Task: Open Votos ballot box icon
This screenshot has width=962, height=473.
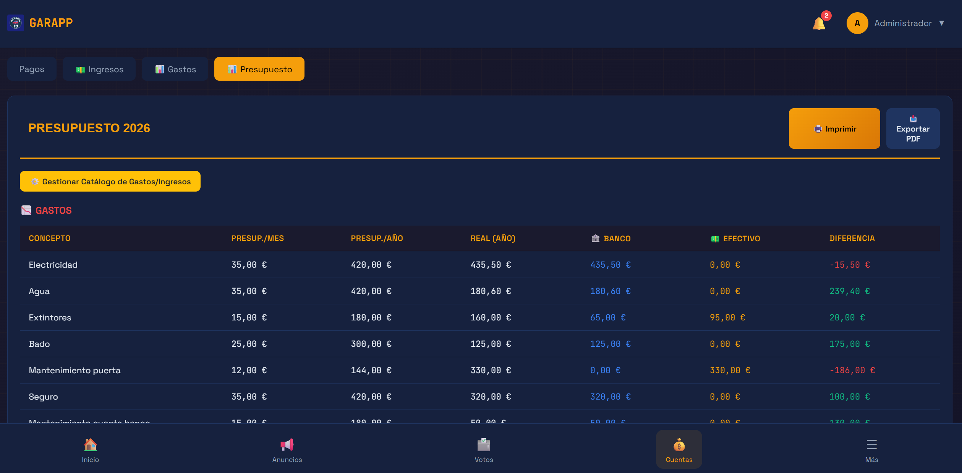Action: [484, 445]
